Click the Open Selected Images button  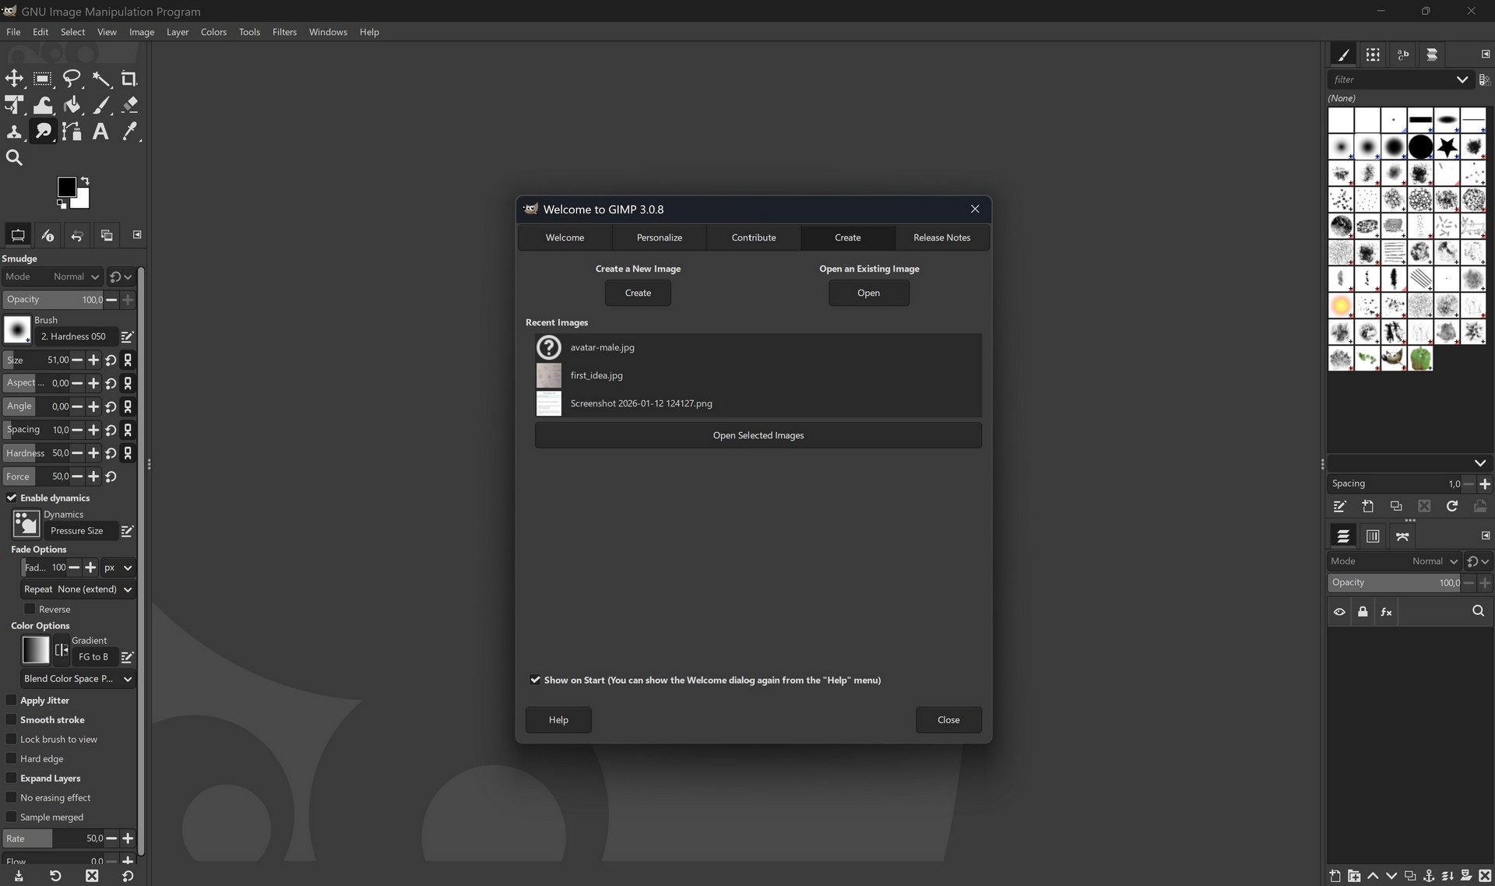click(x=758, y=435)
